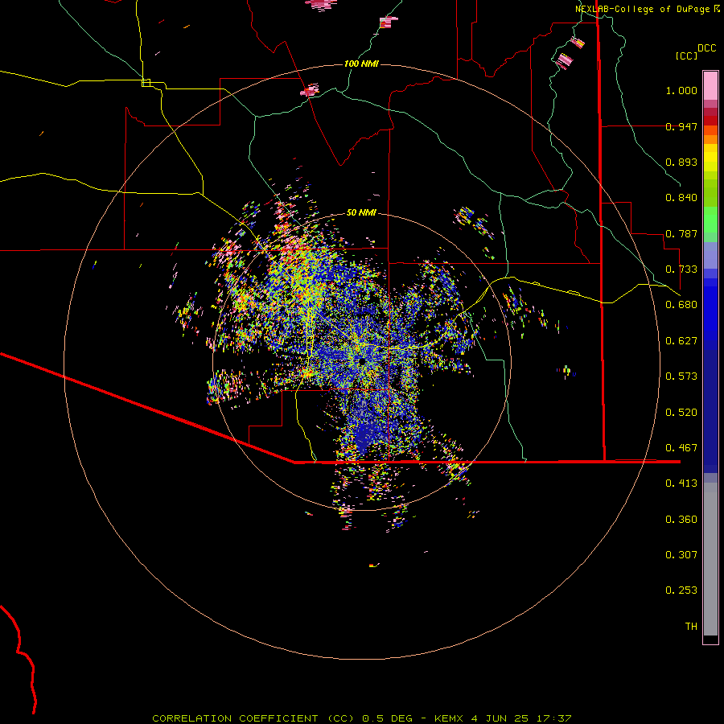Click the 0.947 value on color scale
The image size is (724, 724).
click(x=681, y=126)
